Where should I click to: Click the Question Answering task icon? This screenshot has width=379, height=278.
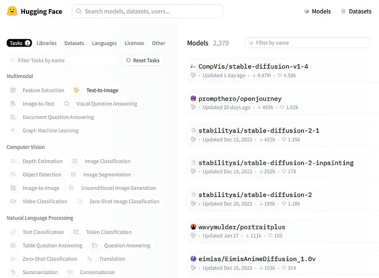pos(95,245)
